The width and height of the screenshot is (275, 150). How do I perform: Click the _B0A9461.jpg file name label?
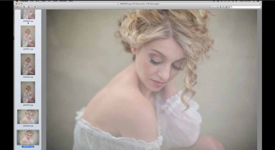pos(28,49)
